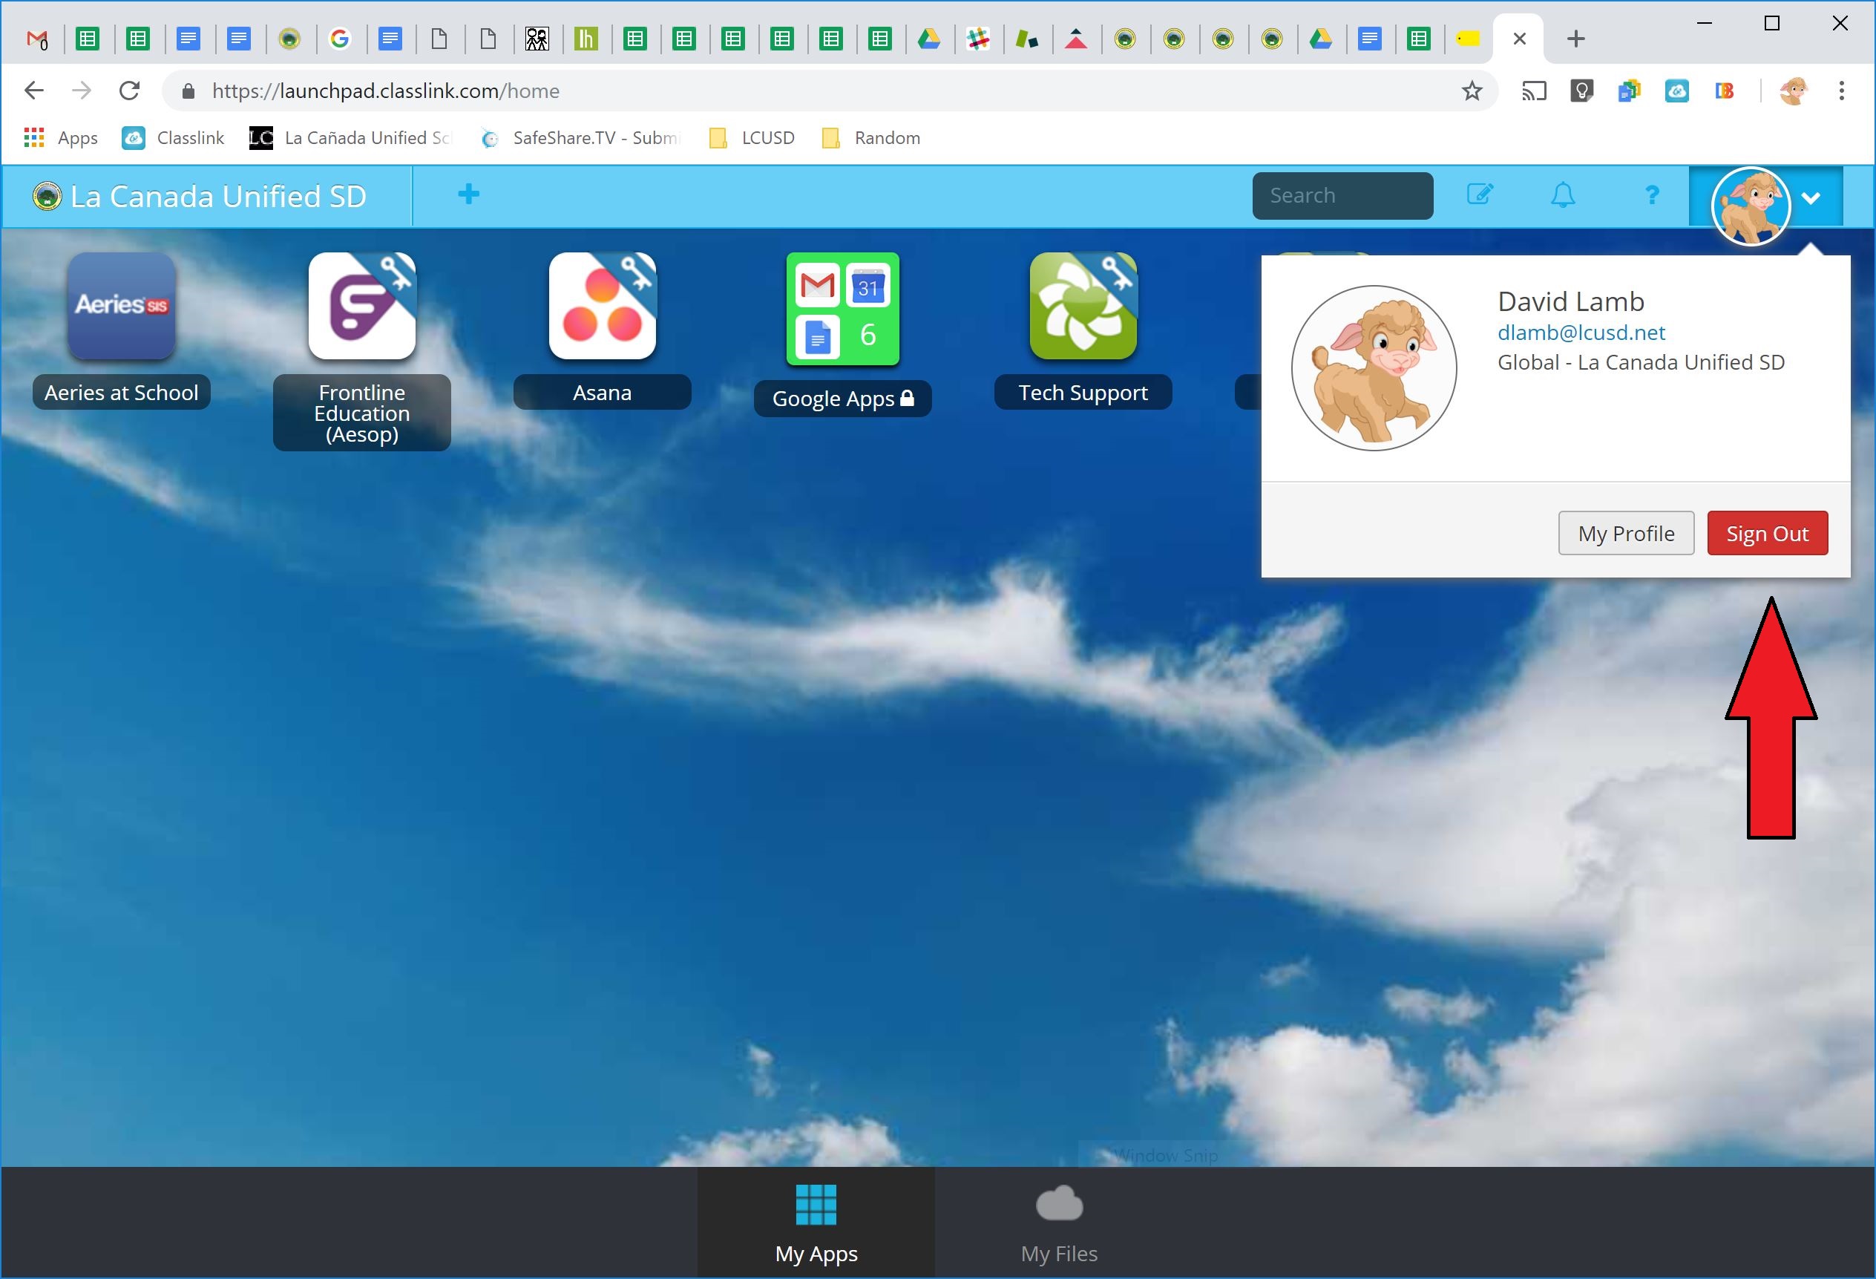The height and width of the screenshot is (1279, 1876).
Task: Open the edit pencil icon in header
Action: click(1480, 194)
